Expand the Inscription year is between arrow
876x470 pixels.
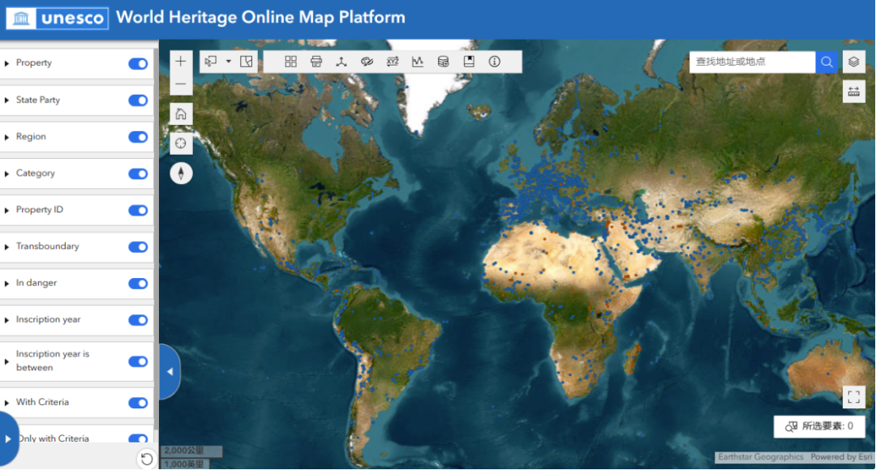(6, 361)
